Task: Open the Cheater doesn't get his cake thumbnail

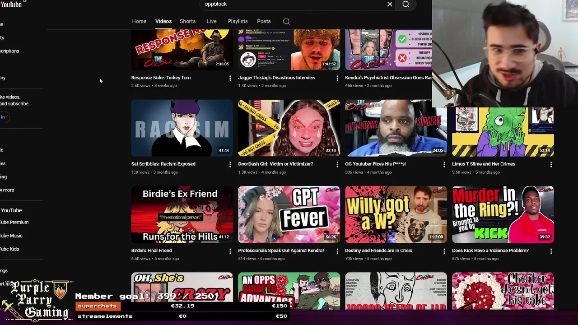Action: (503, 291)
